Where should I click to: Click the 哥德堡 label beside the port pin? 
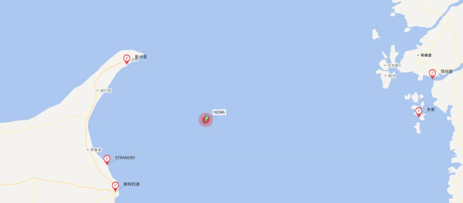[446, 71]
